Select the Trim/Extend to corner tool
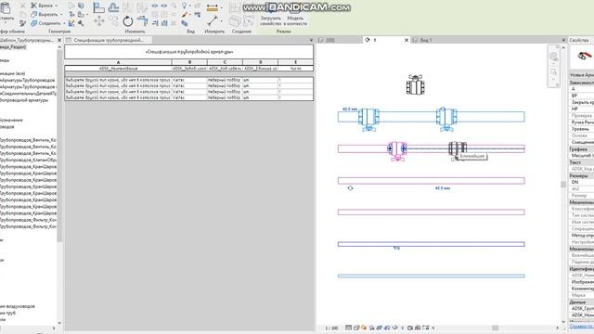The width and height of the screenshot is (594, 334). coord(142,20)
